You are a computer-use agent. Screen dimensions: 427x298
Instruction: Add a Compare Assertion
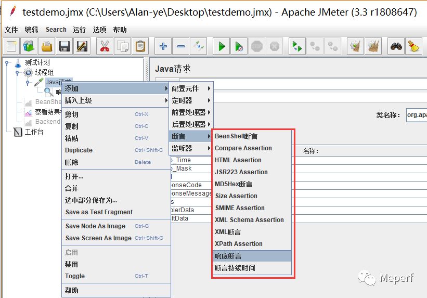pyautogui.click(x=252, y=148)
